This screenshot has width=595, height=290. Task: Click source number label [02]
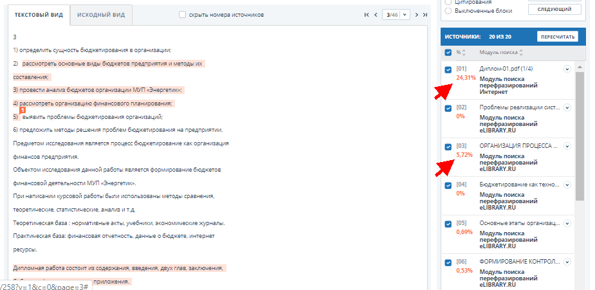tap(461, 107)
